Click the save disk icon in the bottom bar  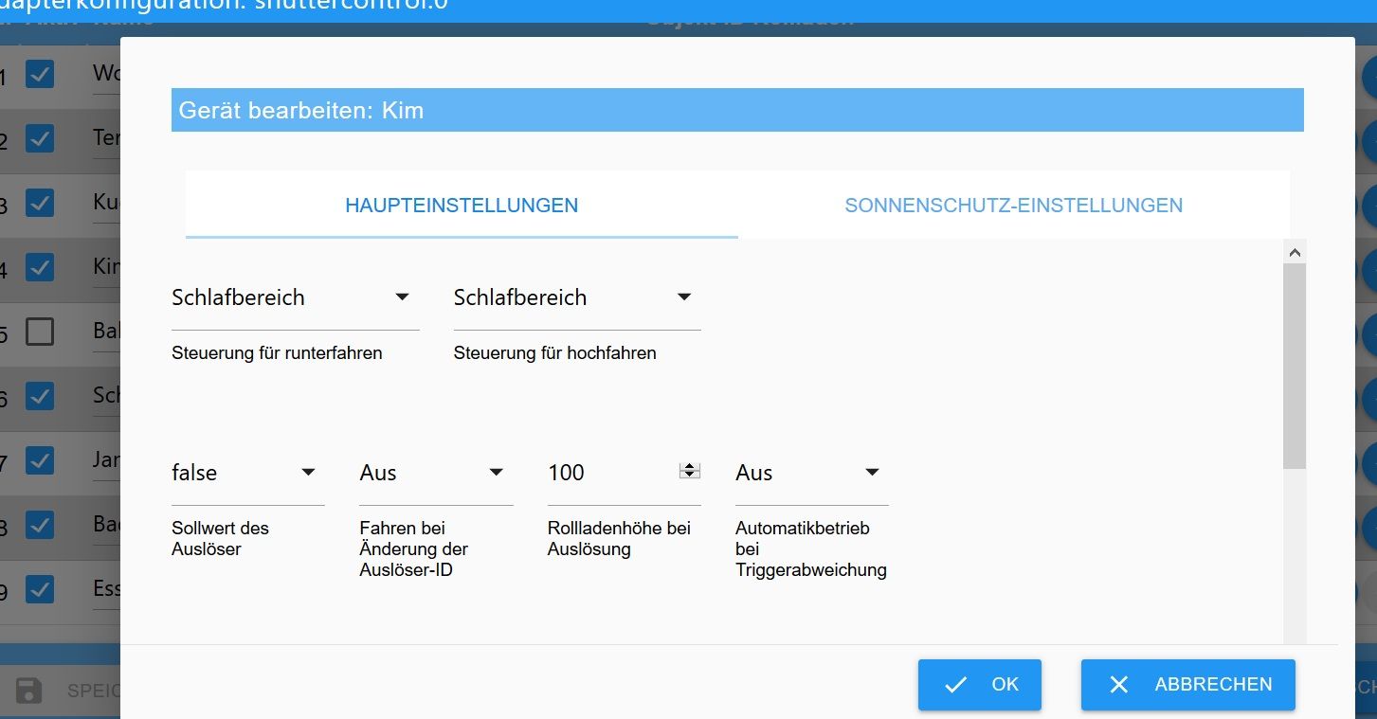tap(29, 691)
